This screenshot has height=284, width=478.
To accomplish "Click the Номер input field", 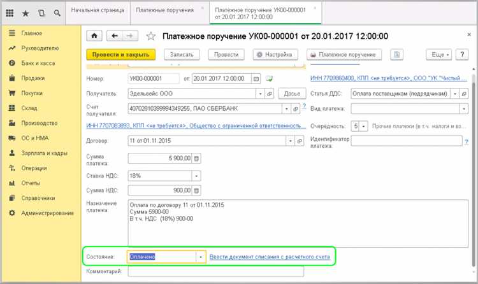I will tap(154, 78).
